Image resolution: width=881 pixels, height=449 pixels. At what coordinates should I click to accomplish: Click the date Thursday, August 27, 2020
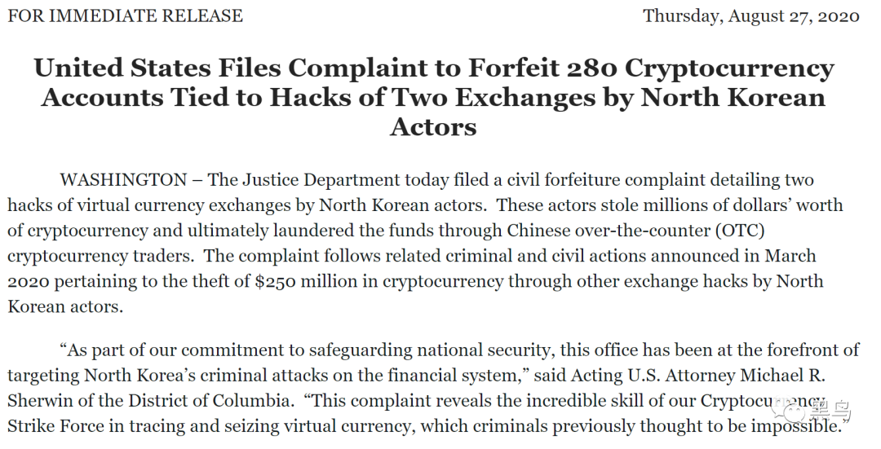point(752,15)
